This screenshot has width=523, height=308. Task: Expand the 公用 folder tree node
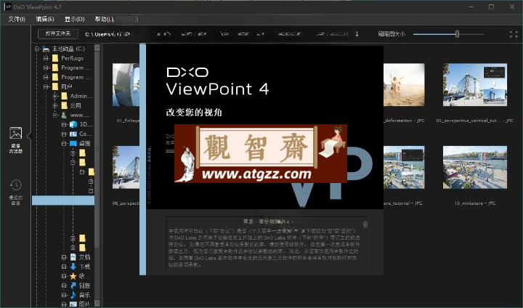click(55, 105)
